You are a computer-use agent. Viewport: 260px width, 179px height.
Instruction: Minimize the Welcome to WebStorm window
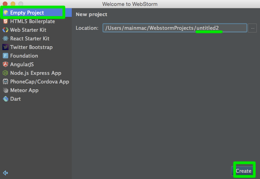[13, 4]
